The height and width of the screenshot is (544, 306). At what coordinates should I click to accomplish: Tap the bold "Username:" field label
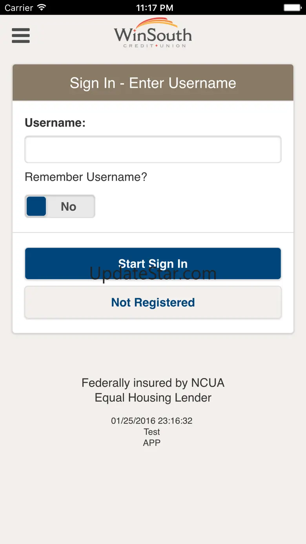pyautogui.click(x=55, y=123)
